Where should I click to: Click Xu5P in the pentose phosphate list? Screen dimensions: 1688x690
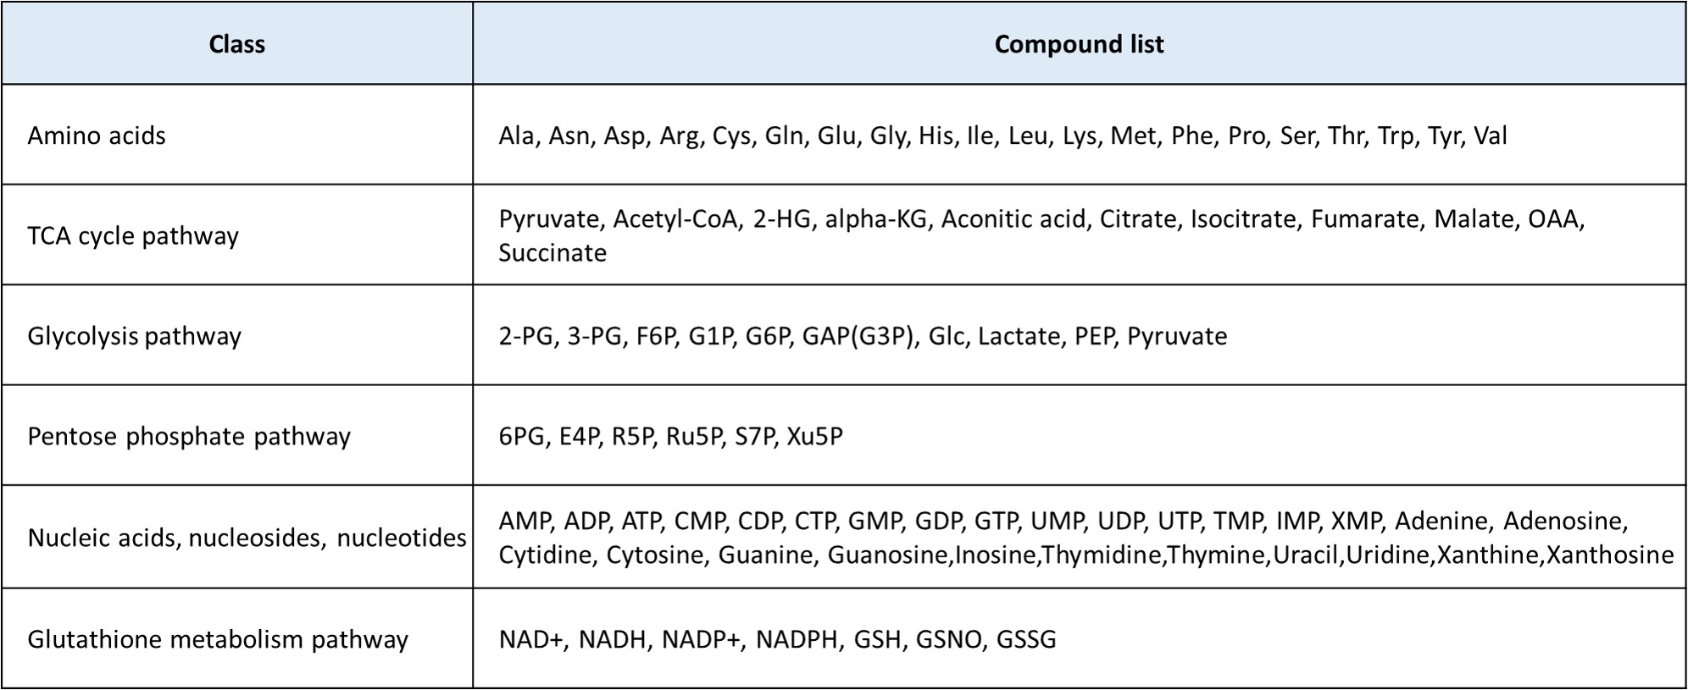click(814, 437)
